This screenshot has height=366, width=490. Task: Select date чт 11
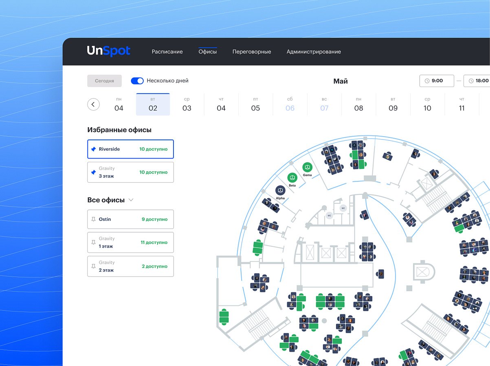point(461,105)
